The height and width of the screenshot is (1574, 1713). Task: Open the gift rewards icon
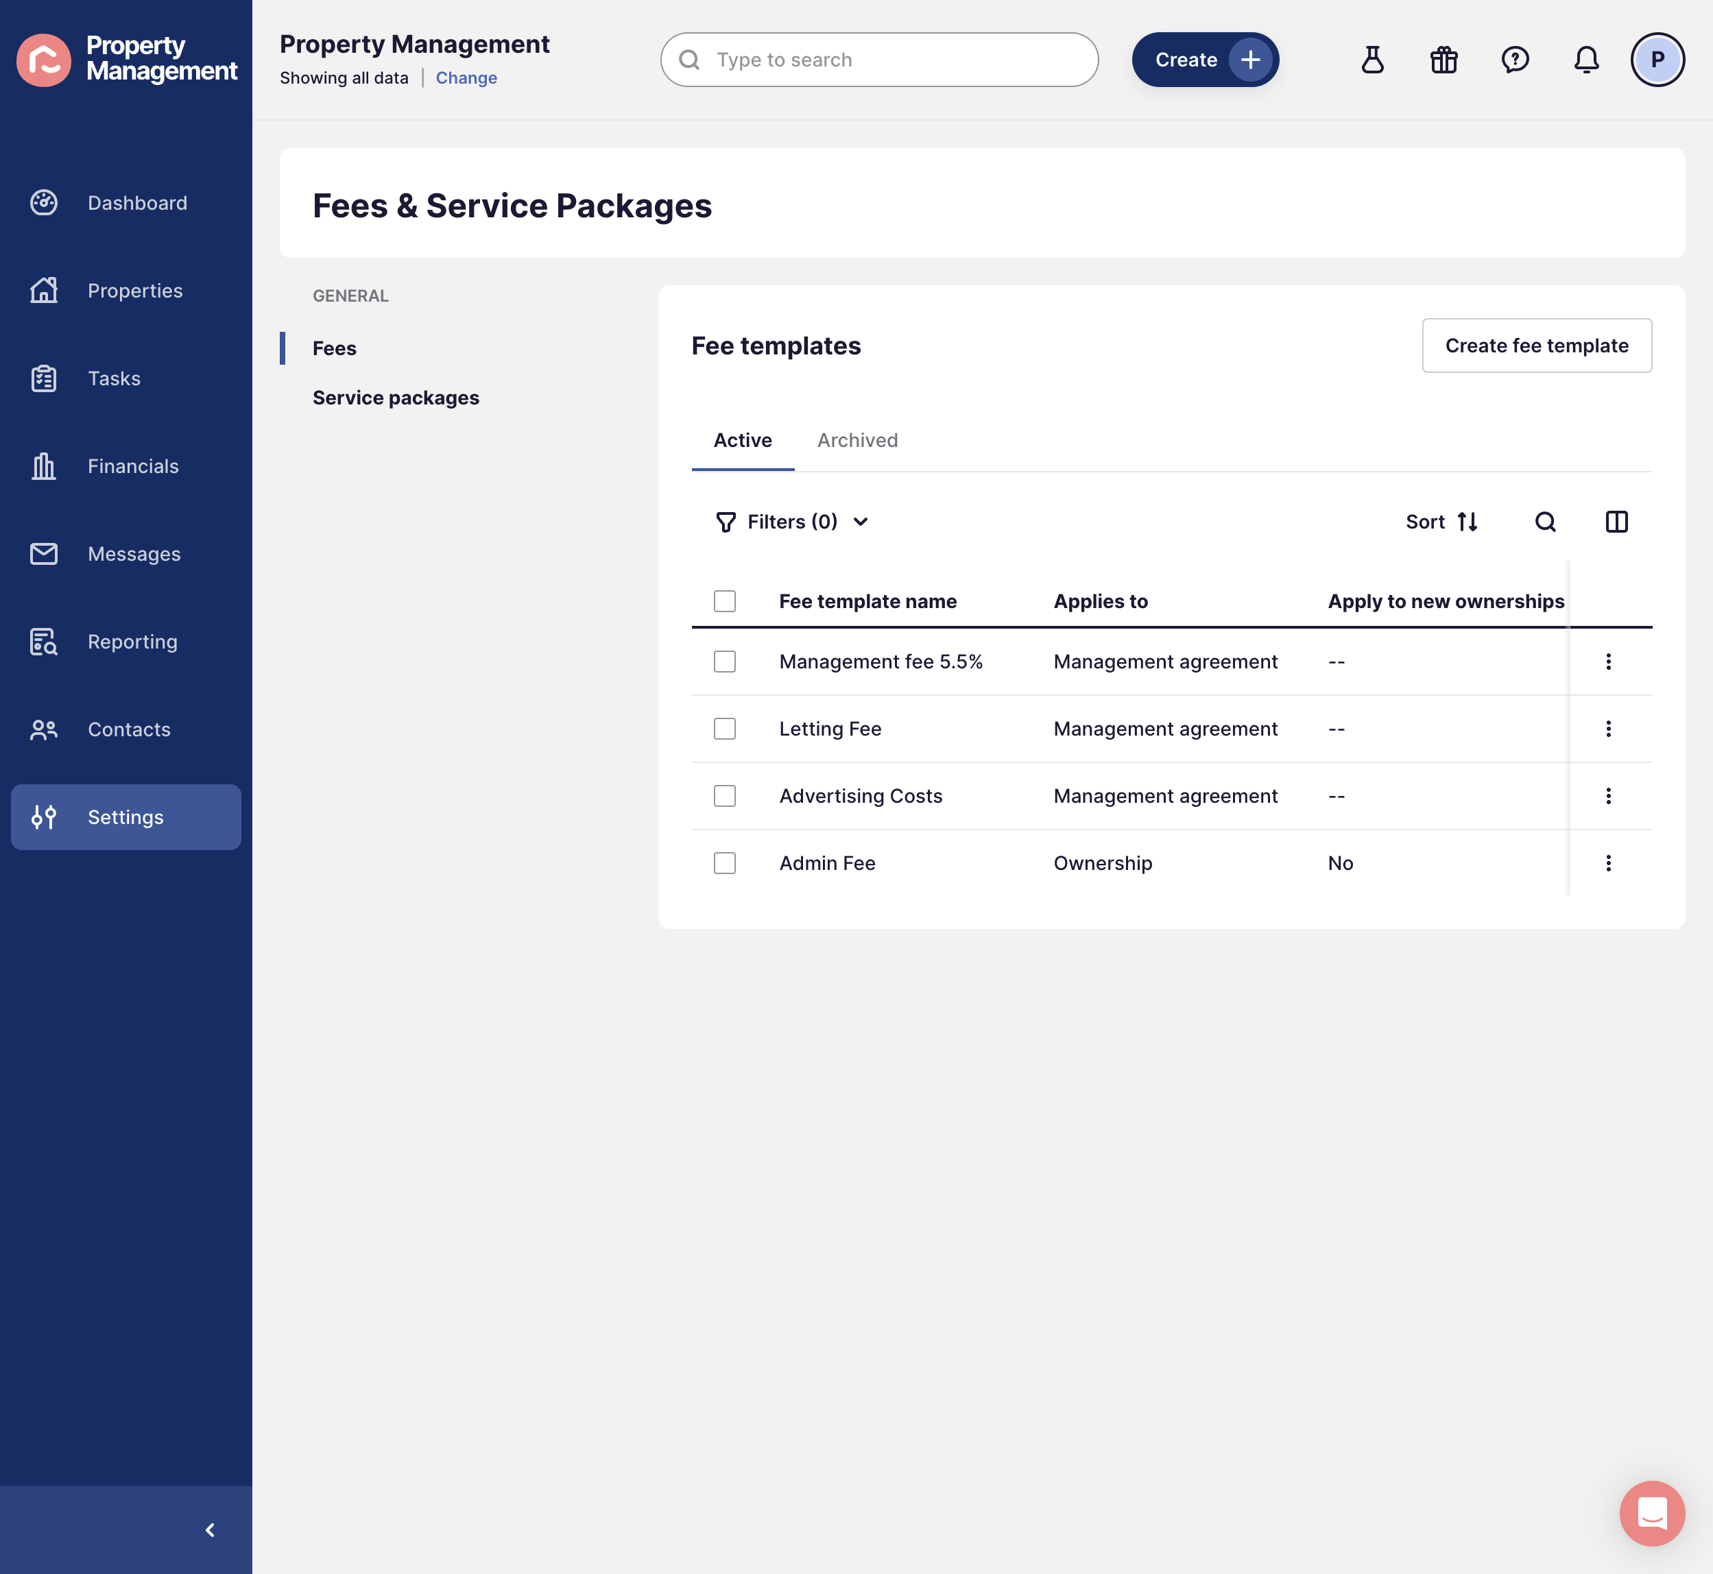point(1444,60)
